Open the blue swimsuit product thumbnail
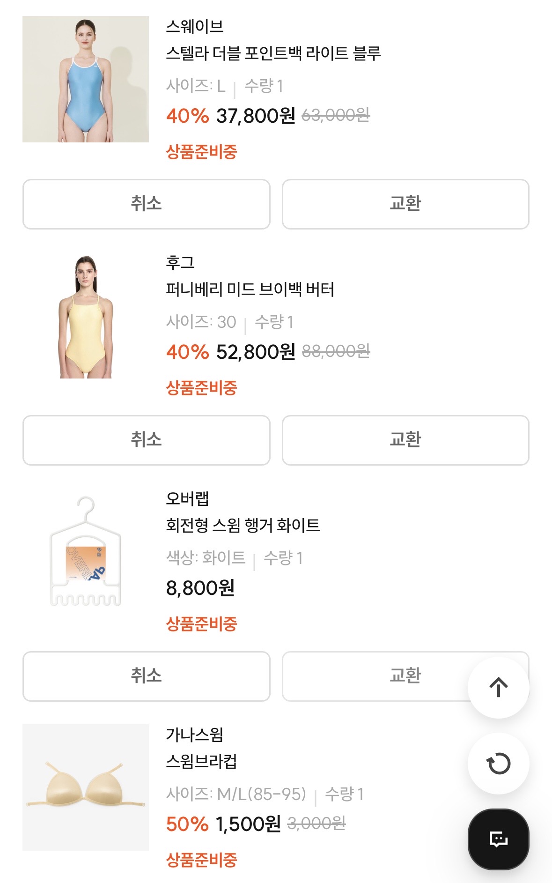The image size is (552, 883). point(86,79)
